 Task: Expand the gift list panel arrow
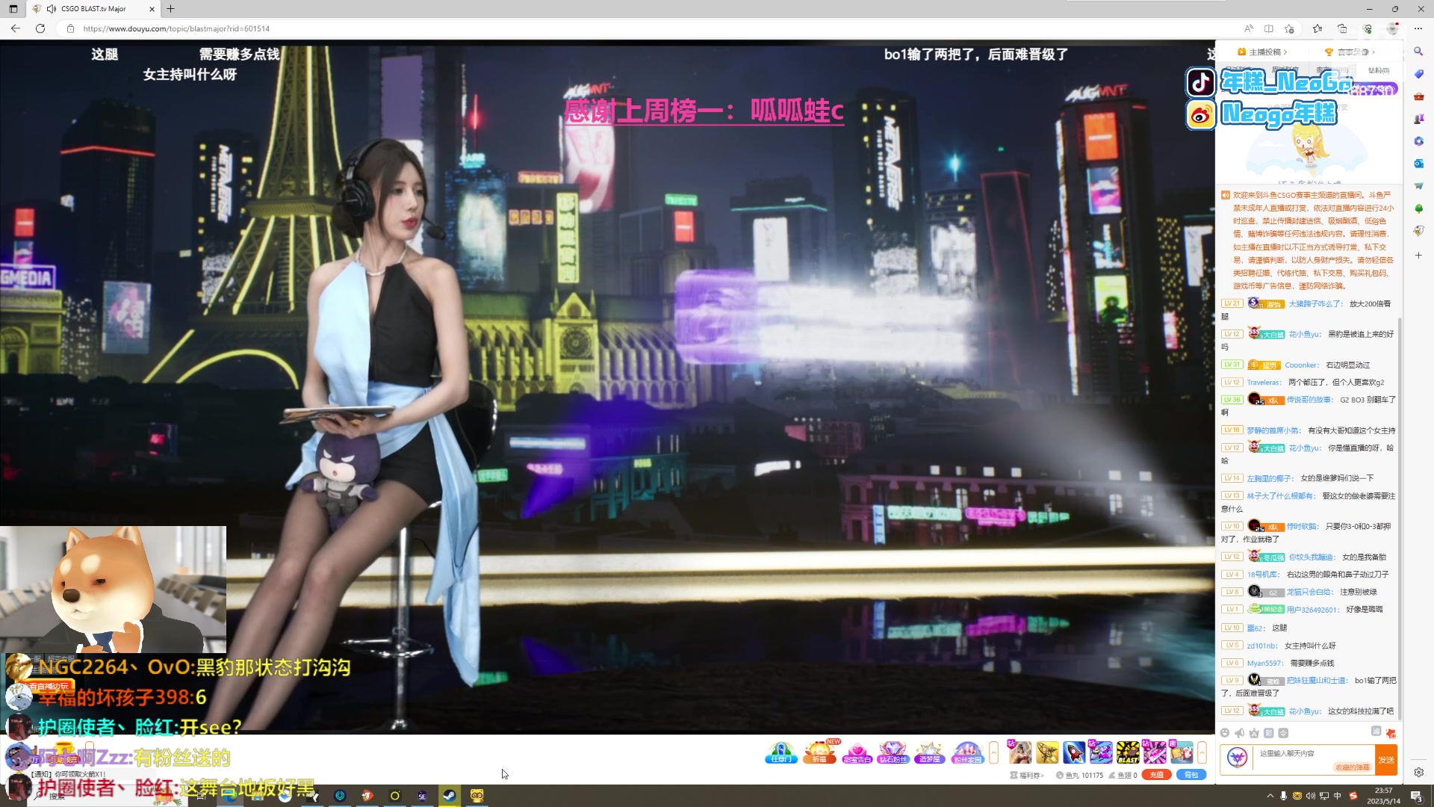tap(1202, 752)
